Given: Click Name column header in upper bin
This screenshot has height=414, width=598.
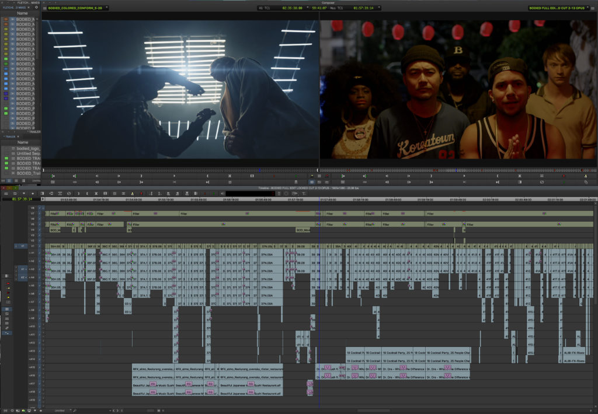Looking at the screenshot, I should [x=22, y=13].
